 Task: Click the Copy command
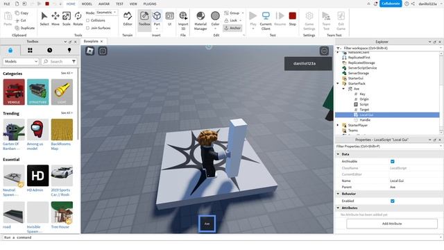pyautogui.click(x=22, y=13)
